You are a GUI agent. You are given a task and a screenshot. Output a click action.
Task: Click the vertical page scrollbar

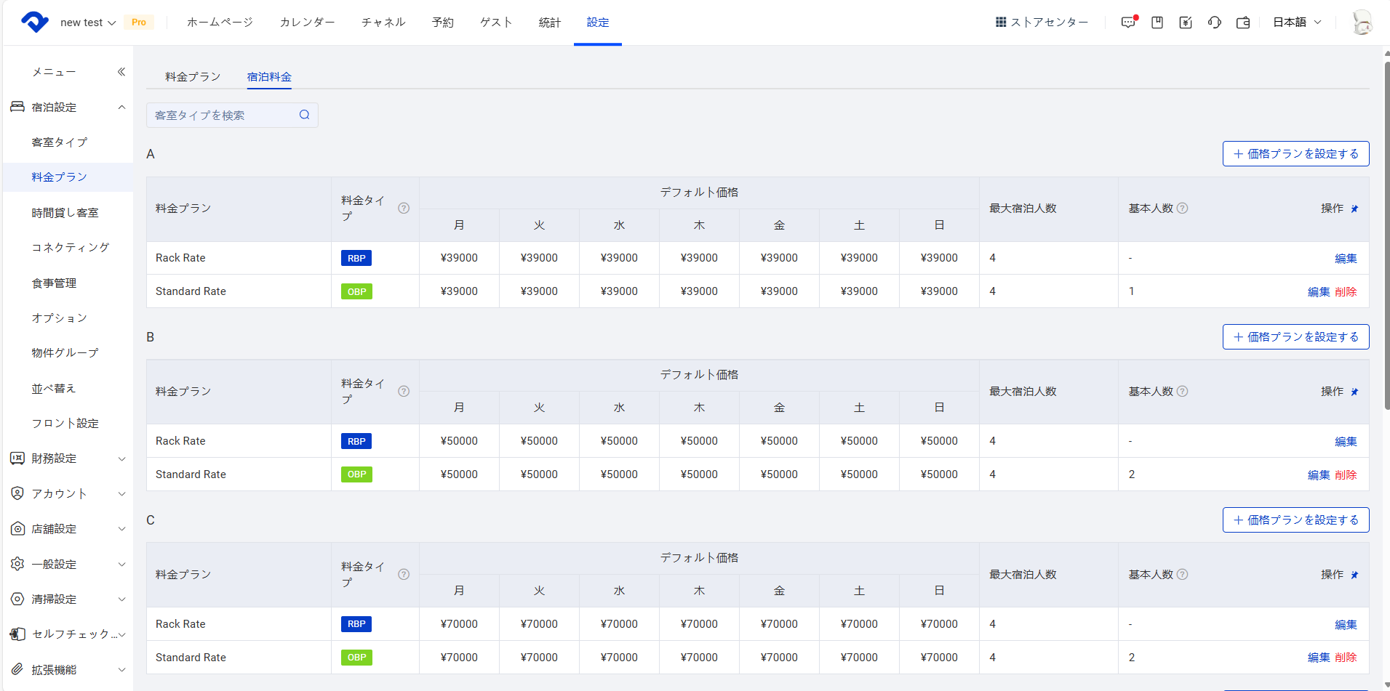click(1386, 233)
